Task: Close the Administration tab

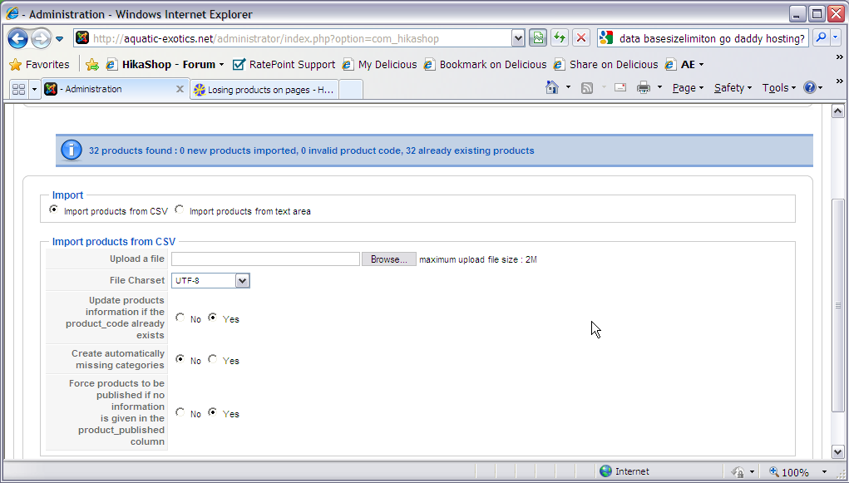Action: pos(180,89)
